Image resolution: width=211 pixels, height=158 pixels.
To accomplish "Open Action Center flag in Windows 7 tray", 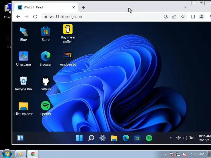I will [172, 154].
